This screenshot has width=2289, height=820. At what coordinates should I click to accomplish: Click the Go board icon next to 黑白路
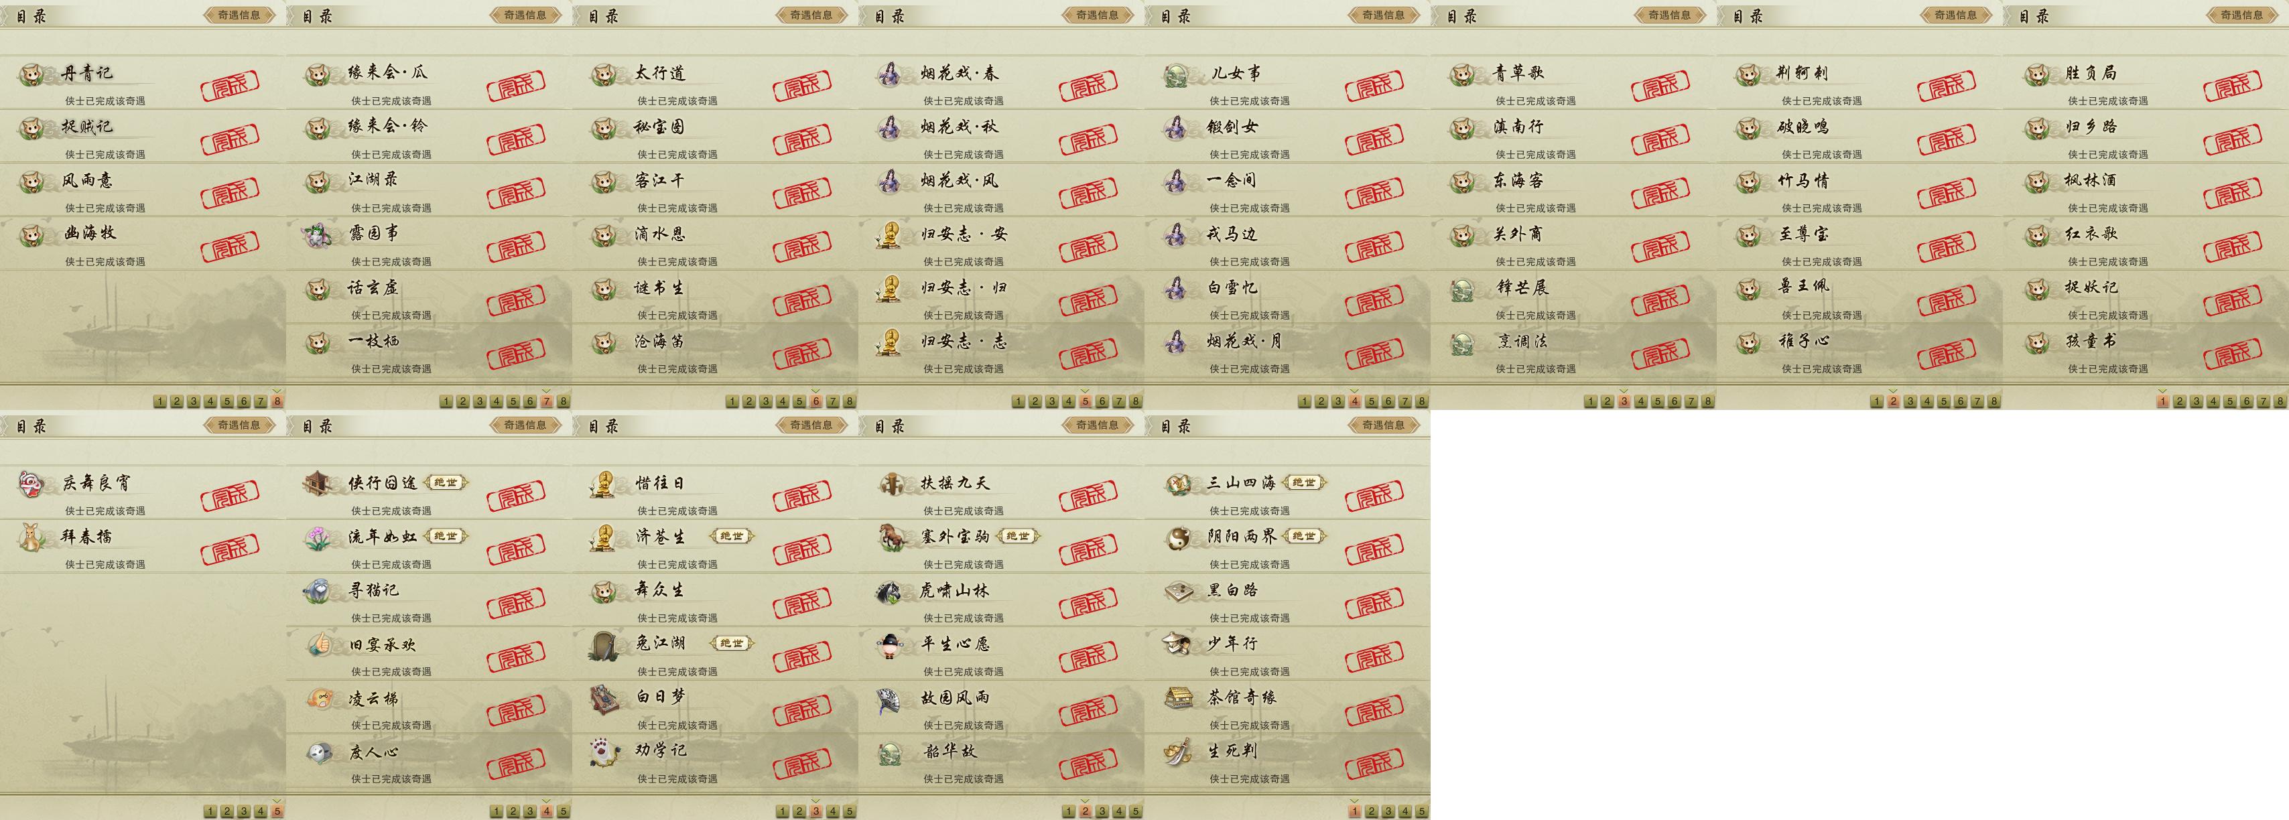(1177, 591)
